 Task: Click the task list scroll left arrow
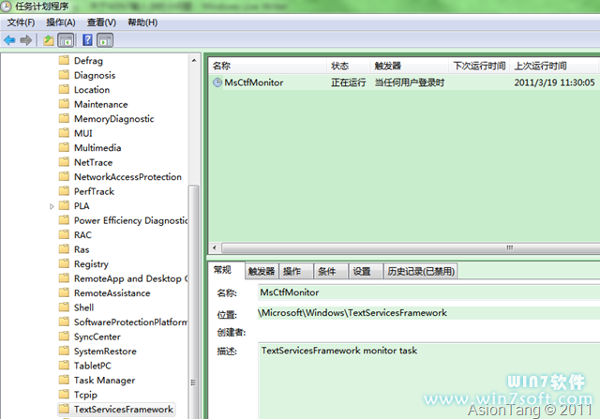pyautogui.click(x=215, y=247)
